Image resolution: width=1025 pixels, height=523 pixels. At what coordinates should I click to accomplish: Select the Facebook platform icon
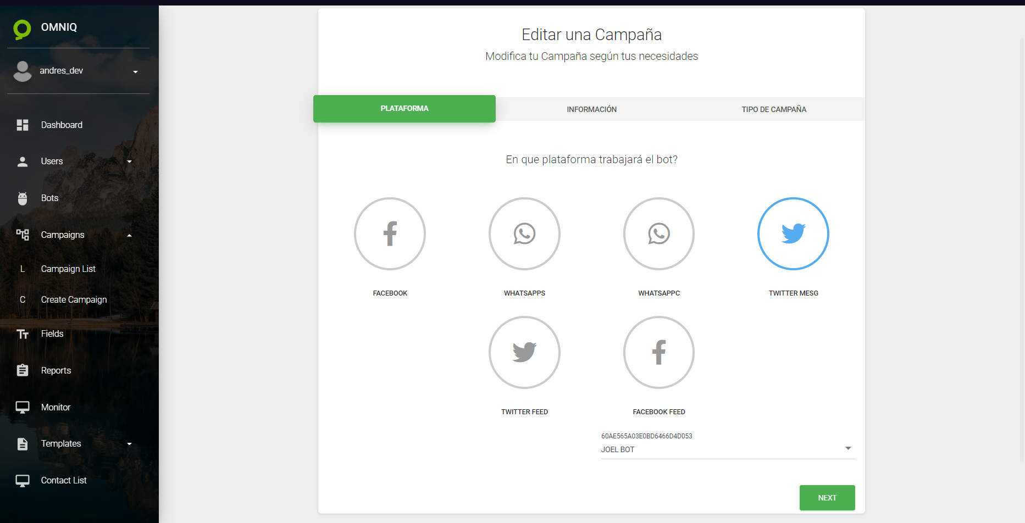click(390, 234)
